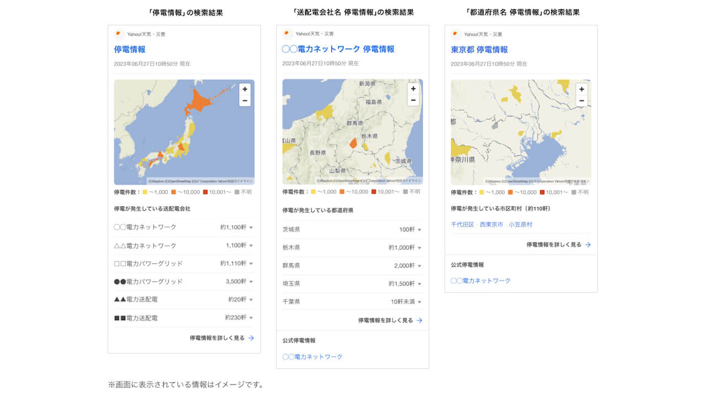Click the red 10,001〜 legend swatch in first card
This screenshot has height=397, width=706.
pyautogui.click(x=205, y=192)
